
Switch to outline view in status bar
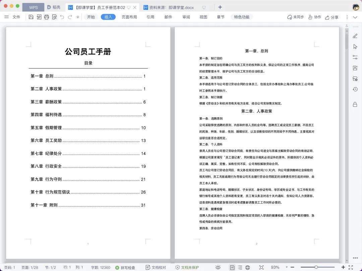[x=240, y=267]
